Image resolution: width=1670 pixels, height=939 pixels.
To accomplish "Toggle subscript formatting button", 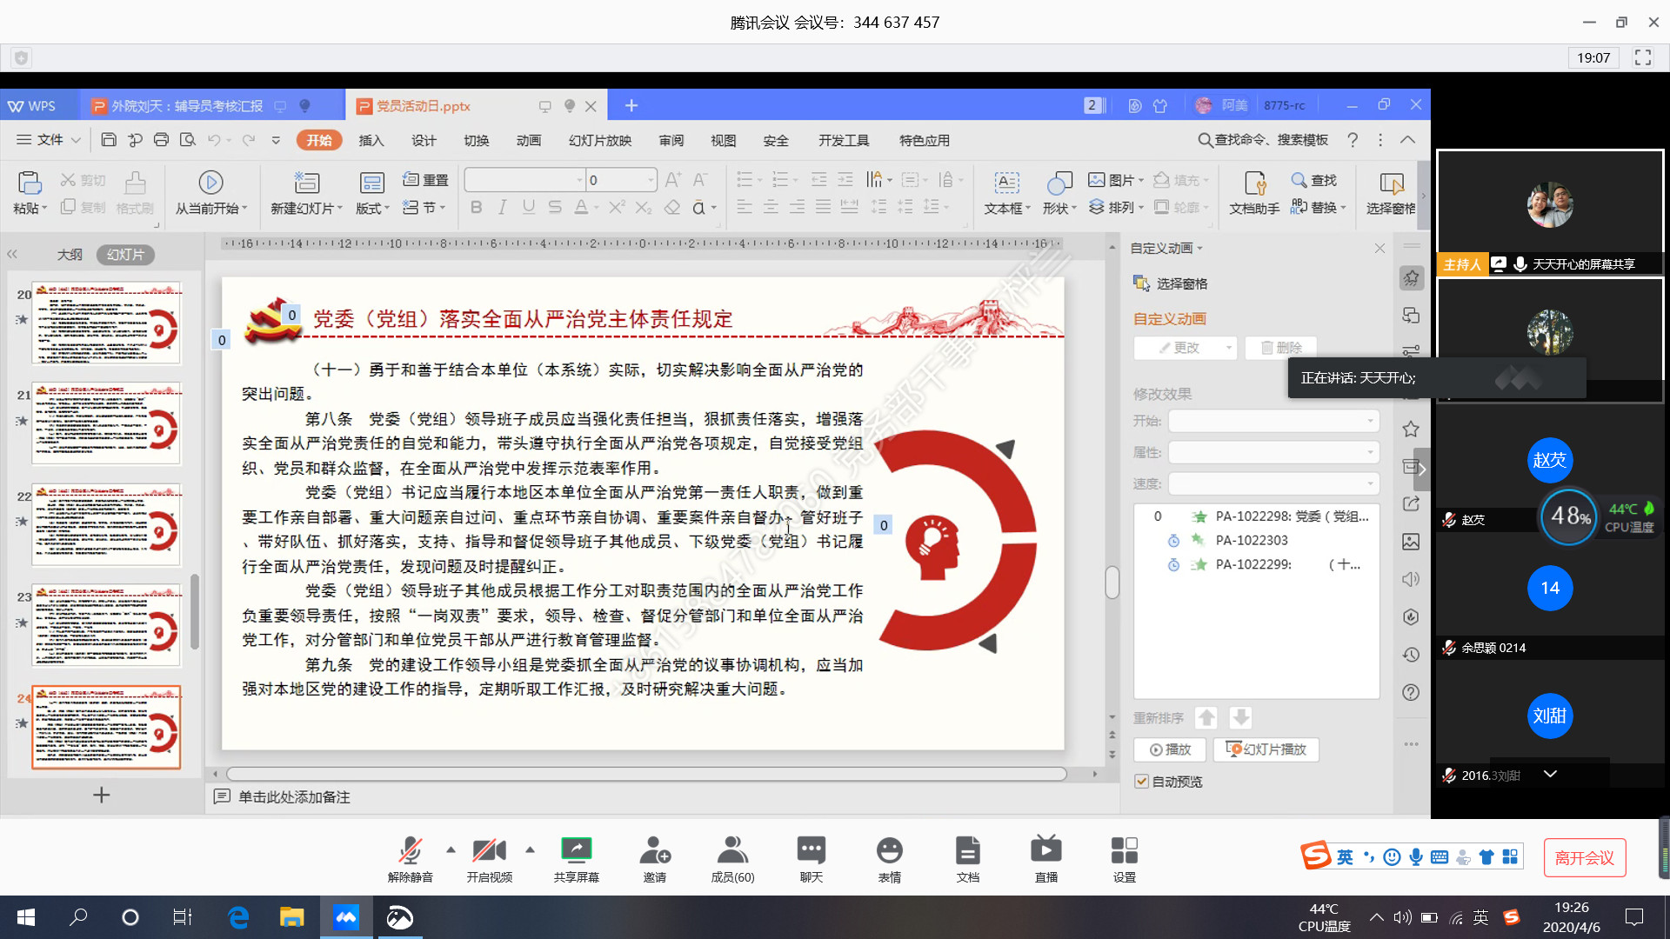I will [643, 207].
